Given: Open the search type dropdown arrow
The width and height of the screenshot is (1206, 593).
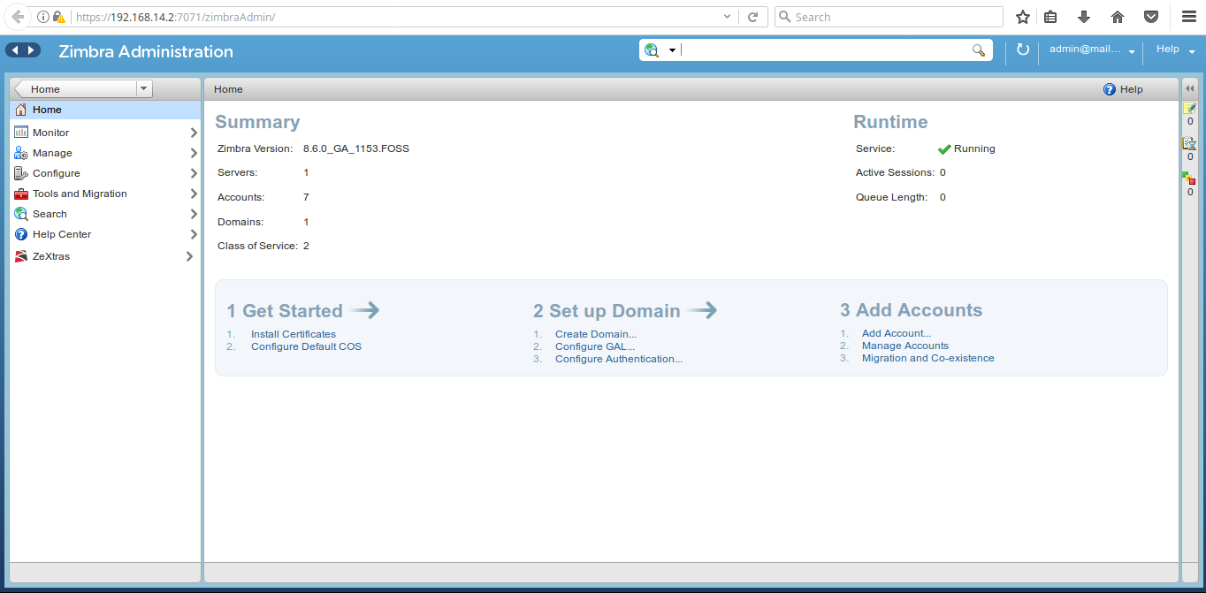Looking at the screenshot, I should click(x=672, y=50).
